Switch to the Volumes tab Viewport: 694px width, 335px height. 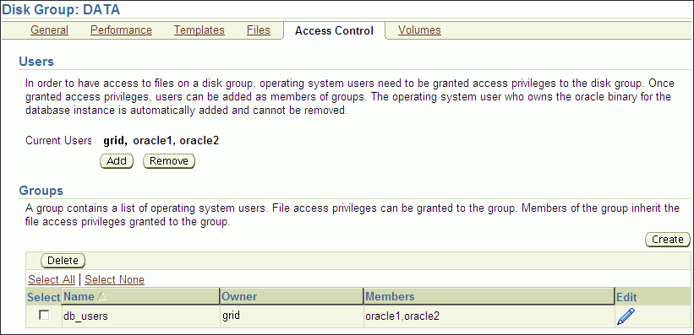coord(419,30)
